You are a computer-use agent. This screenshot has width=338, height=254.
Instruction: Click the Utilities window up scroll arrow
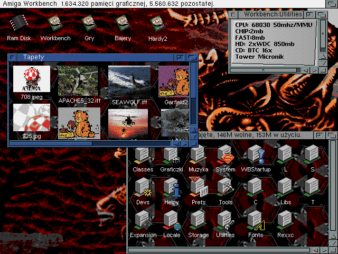click(323, 57)
